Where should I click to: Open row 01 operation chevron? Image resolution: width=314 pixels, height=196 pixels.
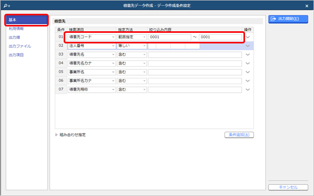(x=248, y=37)
